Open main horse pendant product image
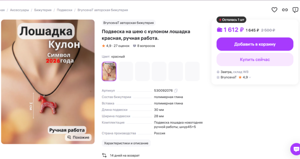The height and width of the screenshot is (159, 300). 48,82
